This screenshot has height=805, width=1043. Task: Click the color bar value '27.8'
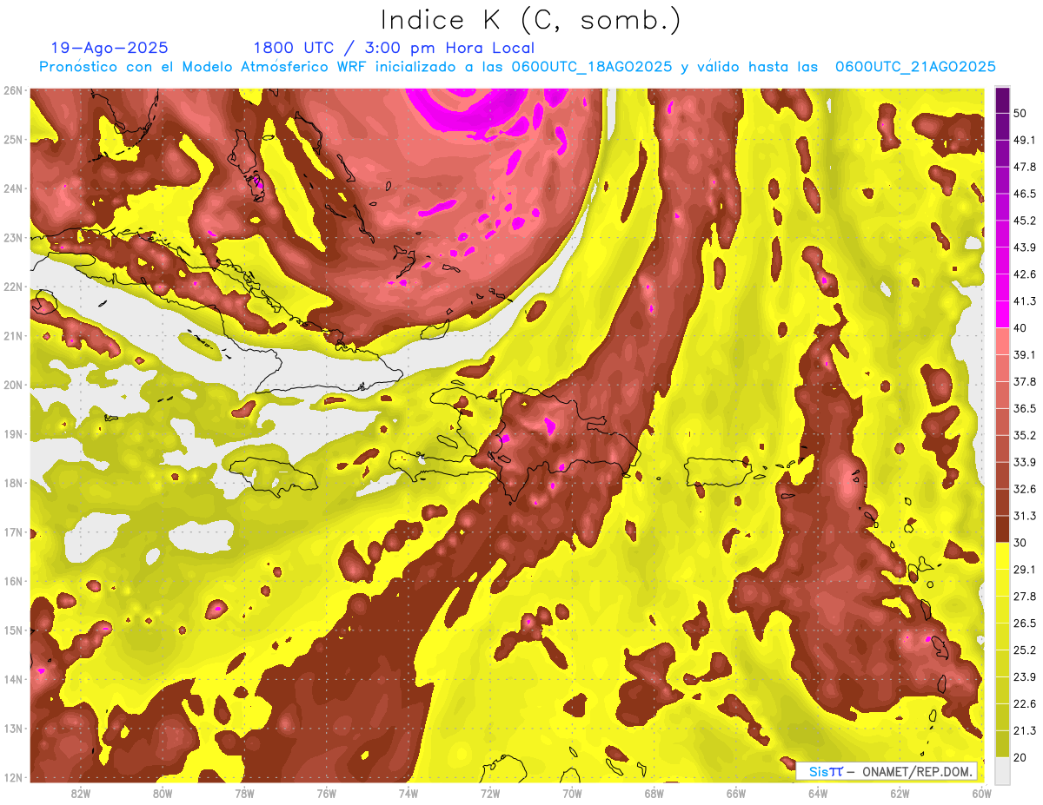click(x=1024, y=597)
